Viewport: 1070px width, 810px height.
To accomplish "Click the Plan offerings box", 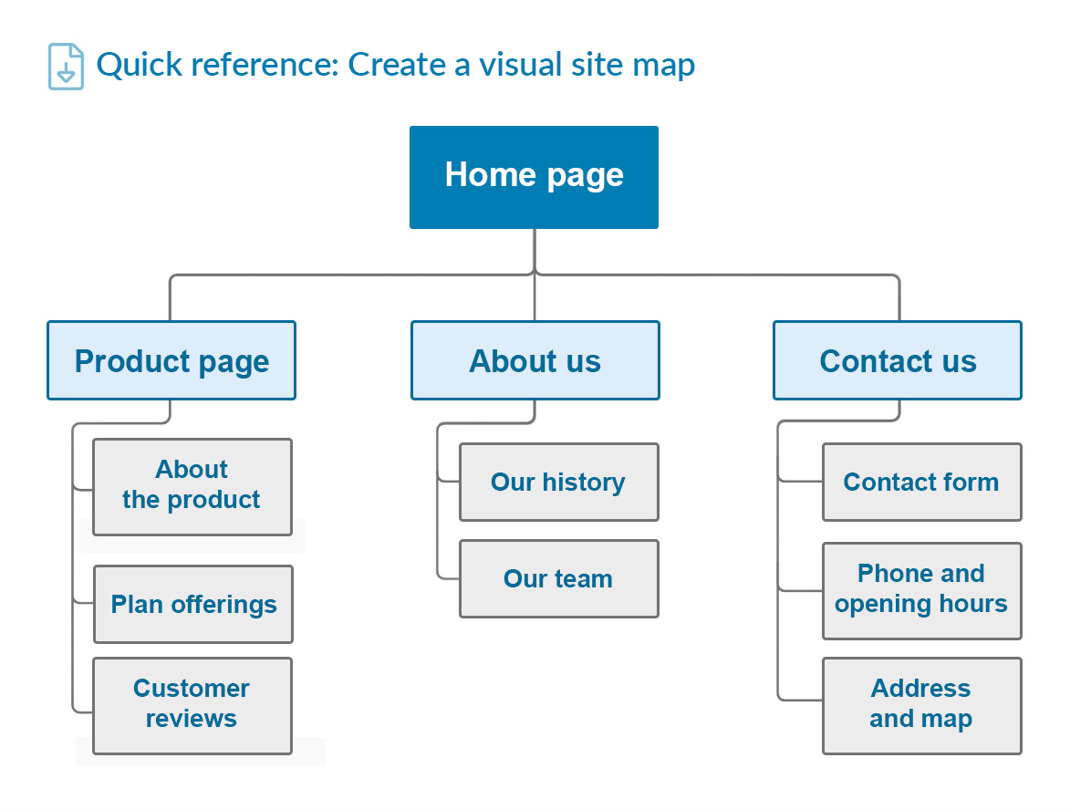I will 192,604.
